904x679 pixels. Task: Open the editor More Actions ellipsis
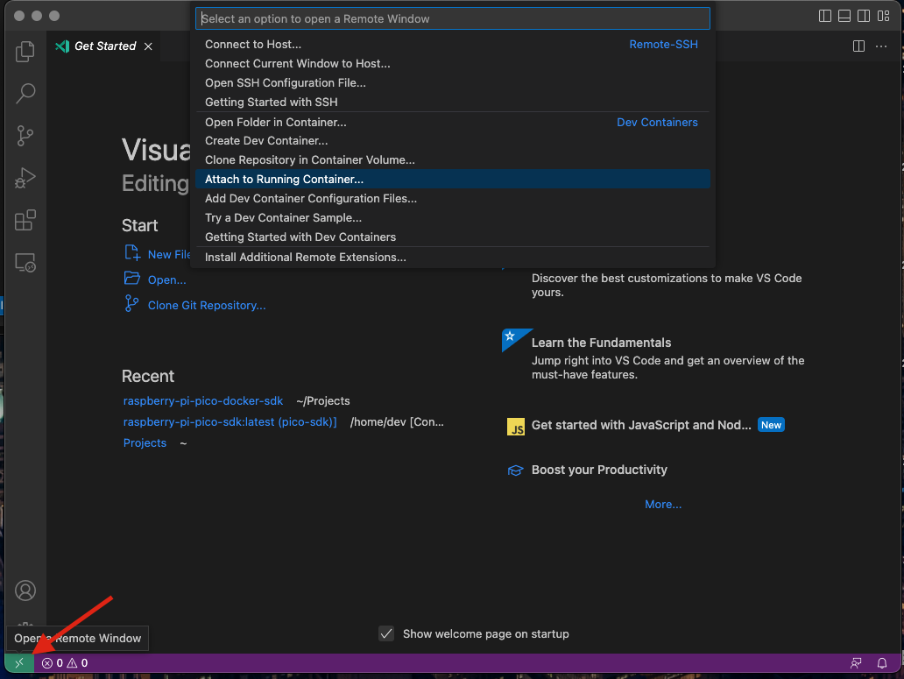tap(881, 46)
